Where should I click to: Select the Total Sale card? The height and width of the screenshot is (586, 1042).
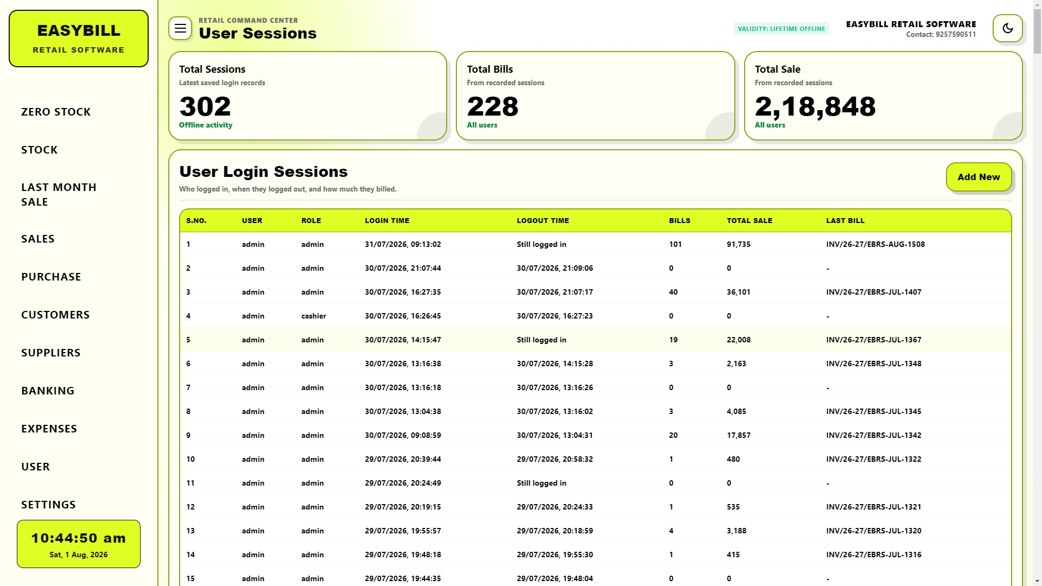click(x=883, y=96)
